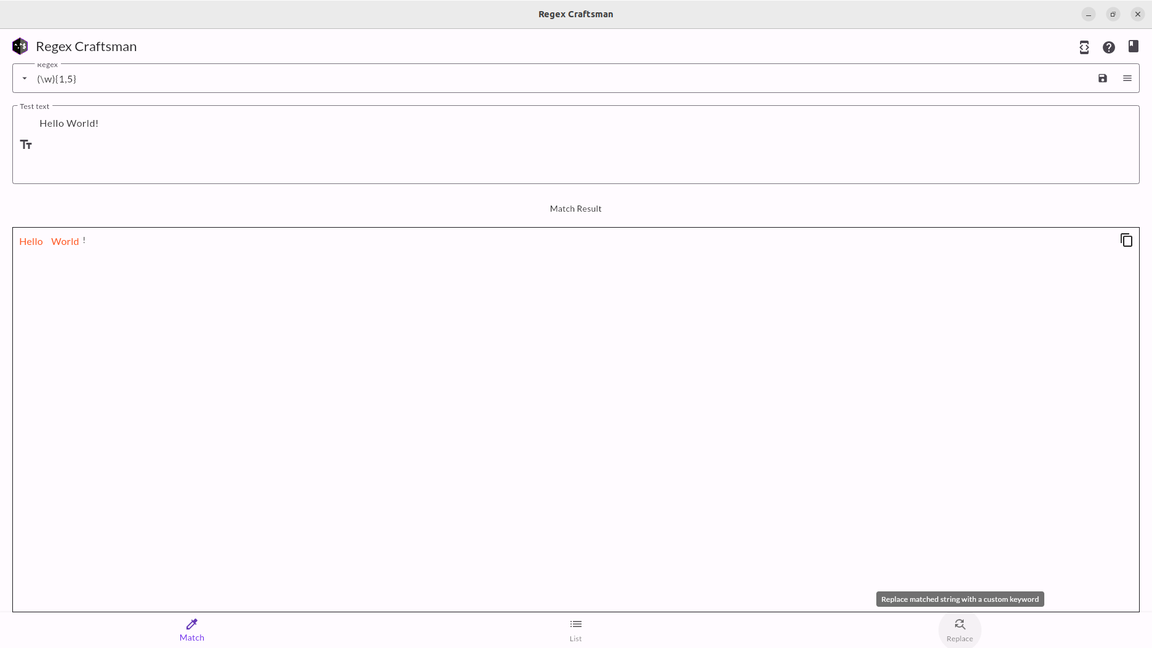Toggle text size with the Tt icon
The width and height of the screenshot is (1152, 648).
pyautogui.click(x=26, y=144)
